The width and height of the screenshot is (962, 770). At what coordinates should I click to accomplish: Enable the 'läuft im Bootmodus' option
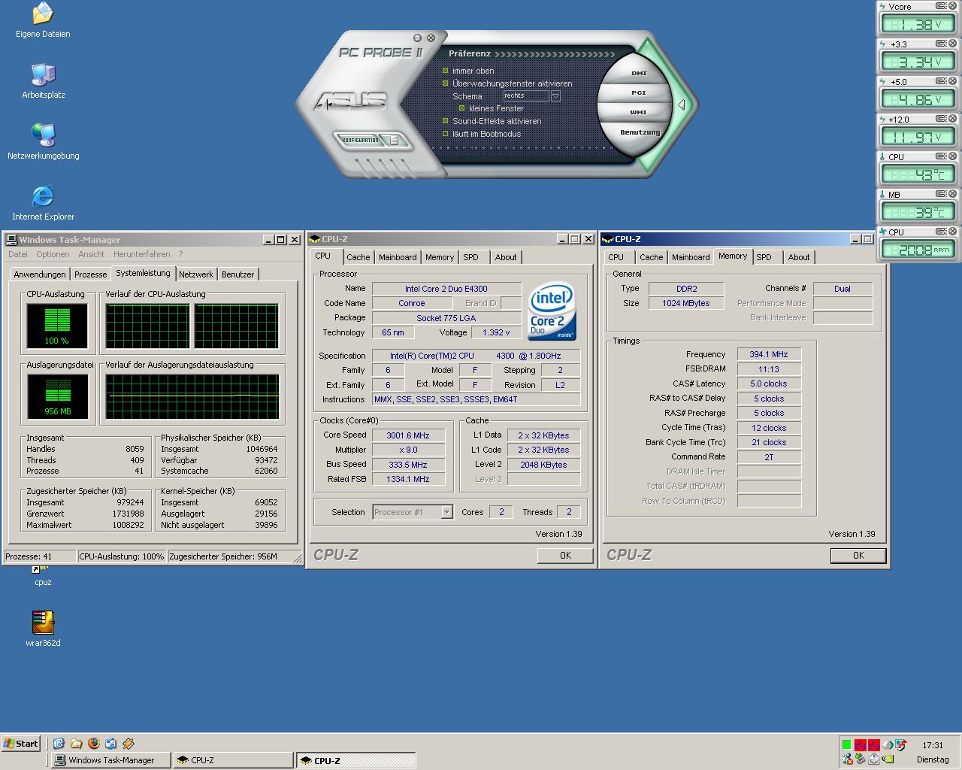pyautogui.click(x=446, y=134)
